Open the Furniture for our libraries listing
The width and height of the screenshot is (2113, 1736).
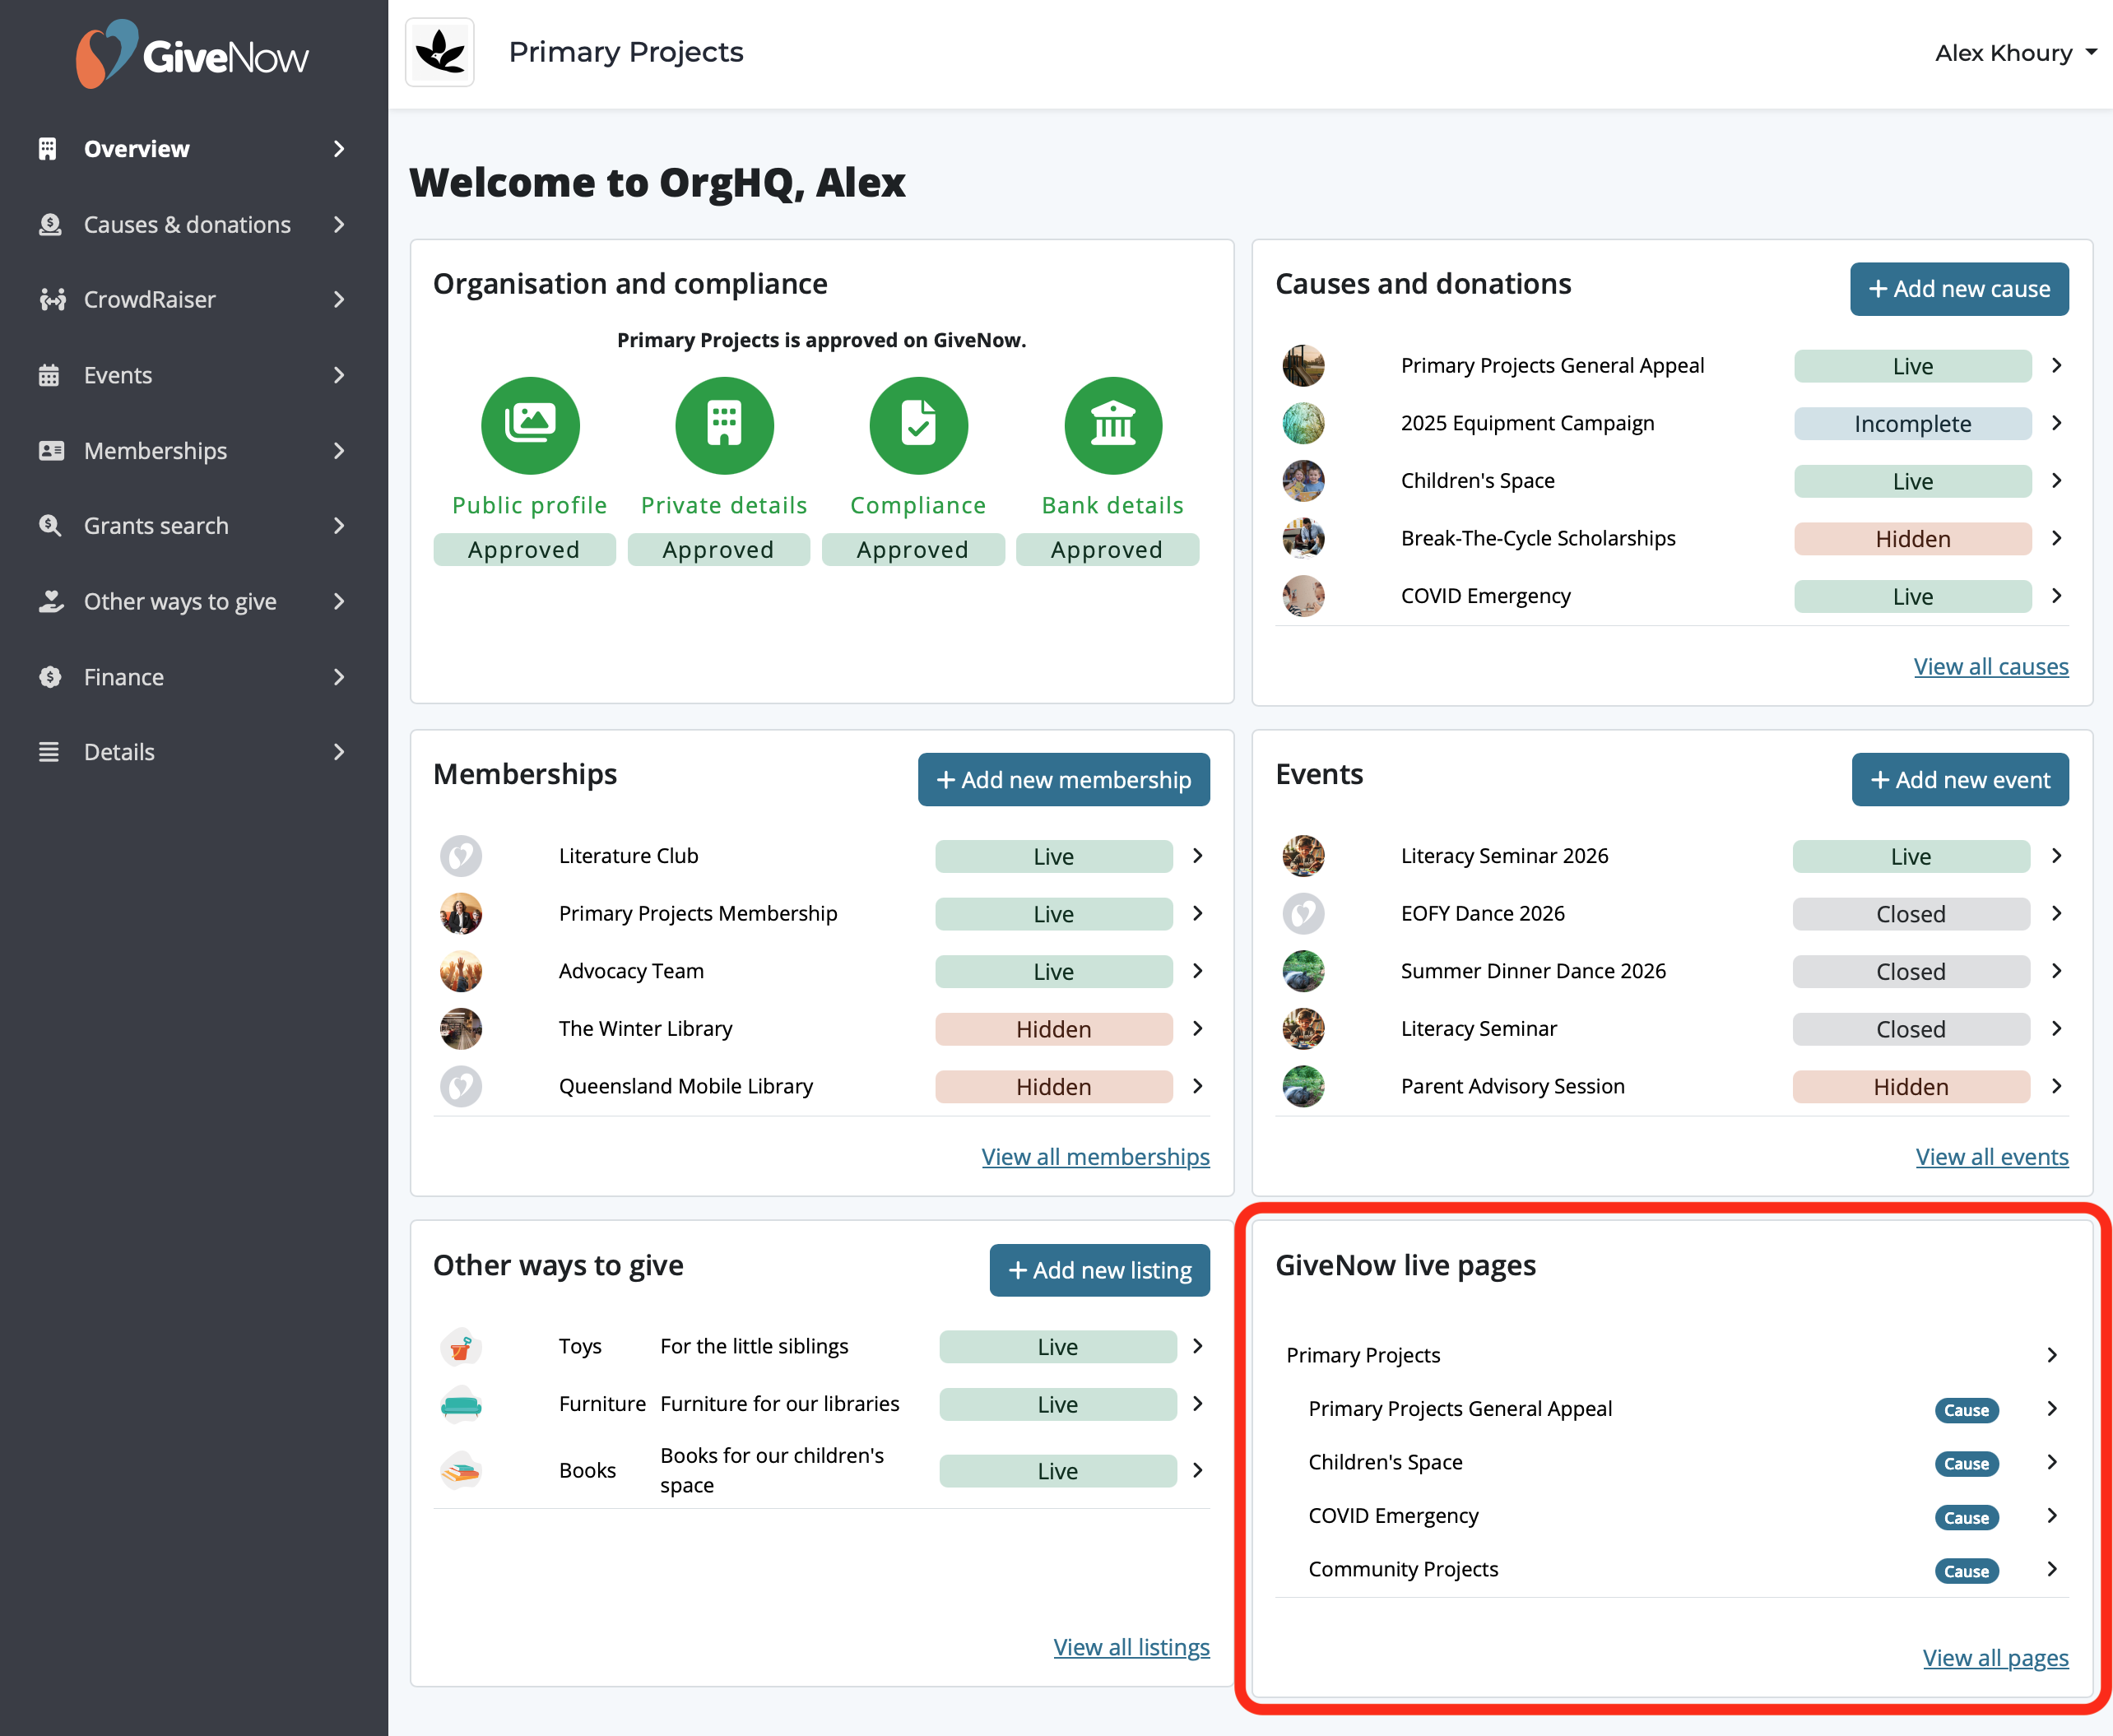point(780,1404)
